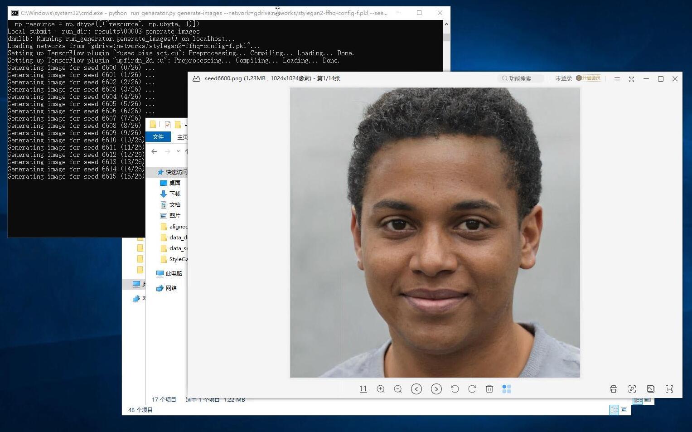
Task: Show image at 1:1 actual size
Action: [x=363, y=389]
